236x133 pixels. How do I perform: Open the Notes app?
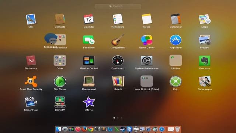point(147,19)
